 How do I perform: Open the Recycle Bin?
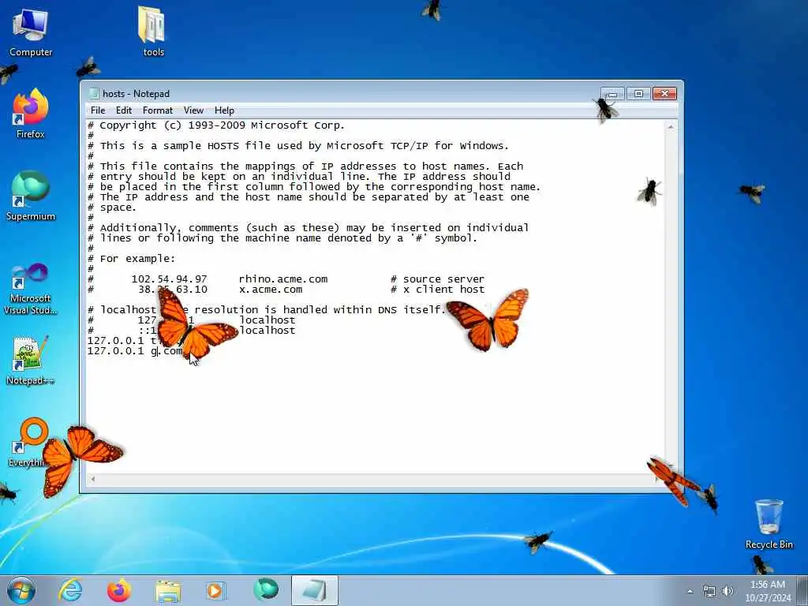pyautogui.click(x=769, y=524)
